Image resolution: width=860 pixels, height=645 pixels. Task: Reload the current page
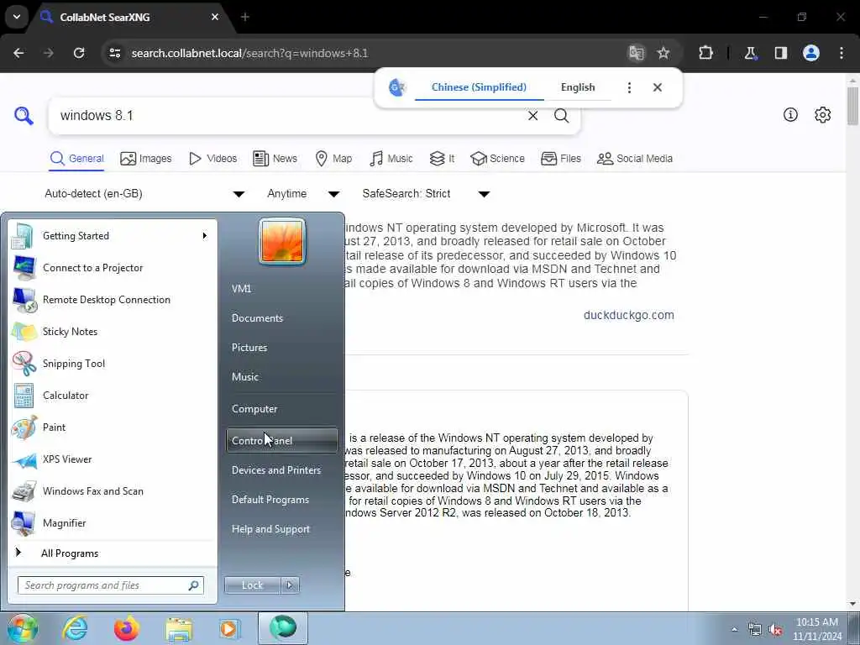(79, 53)
